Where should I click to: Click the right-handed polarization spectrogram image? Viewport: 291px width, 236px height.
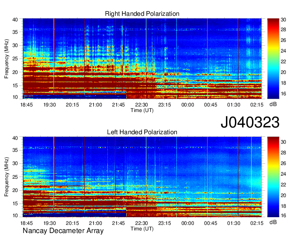[142, 59]
